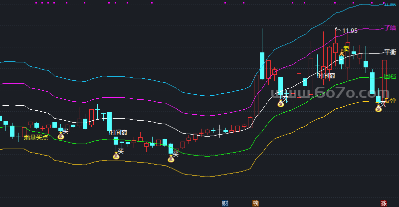Click the left 时间窗 time window marker

(118, 133)
